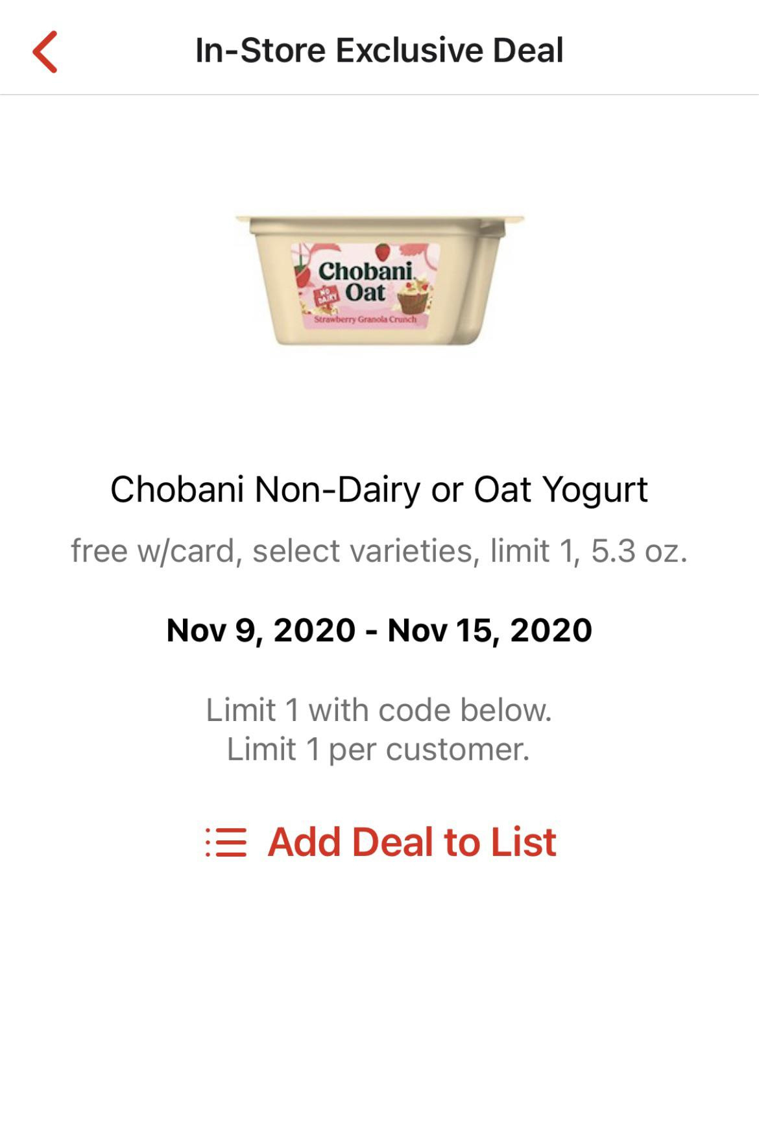Click the yogurt cup's lid edge
The image size is (759, 1137).
pyautogui.click(x=379, y=219)
